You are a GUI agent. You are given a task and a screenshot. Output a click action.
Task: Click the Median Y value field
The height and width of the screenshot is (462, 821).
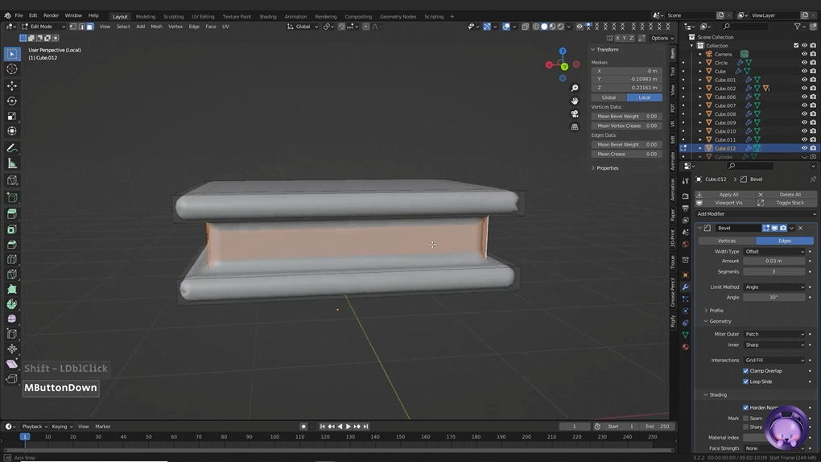(x=627, y=79)
